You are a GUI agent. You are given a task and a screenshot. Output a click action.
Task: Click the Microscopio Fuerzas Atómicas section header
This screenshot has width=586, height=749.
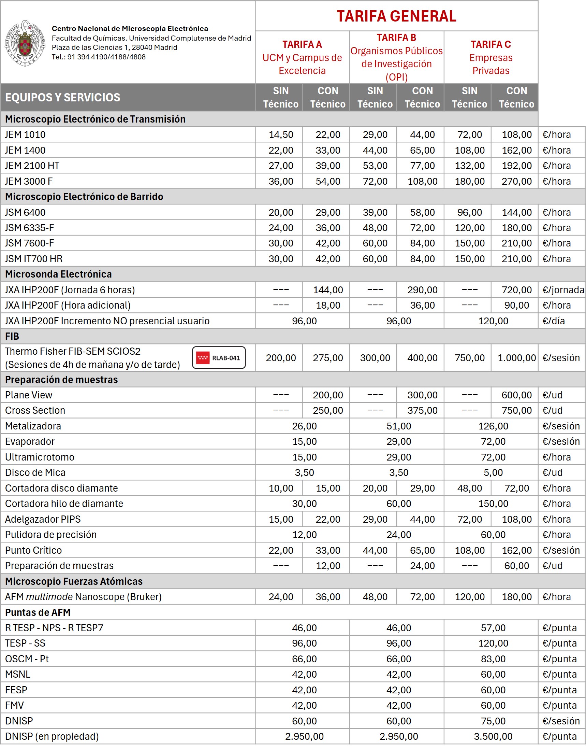click(74, 581)
